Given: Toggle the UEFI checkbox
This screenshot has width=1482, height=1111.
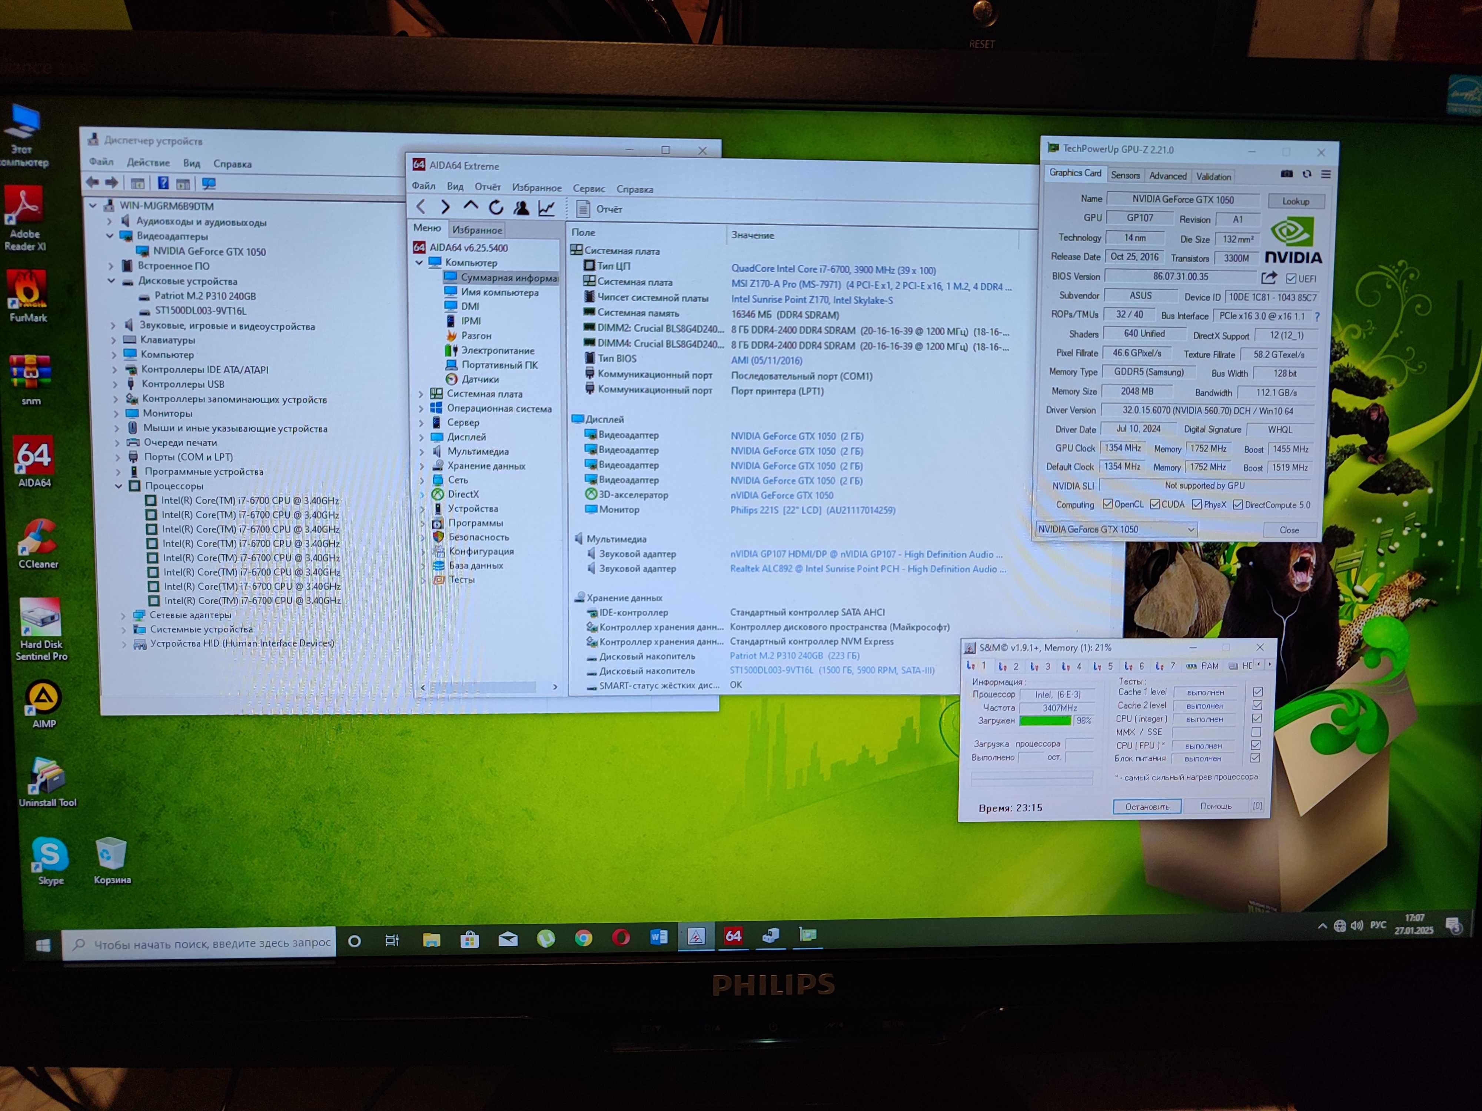Looking at the screenshot, I should (1291, 278).
